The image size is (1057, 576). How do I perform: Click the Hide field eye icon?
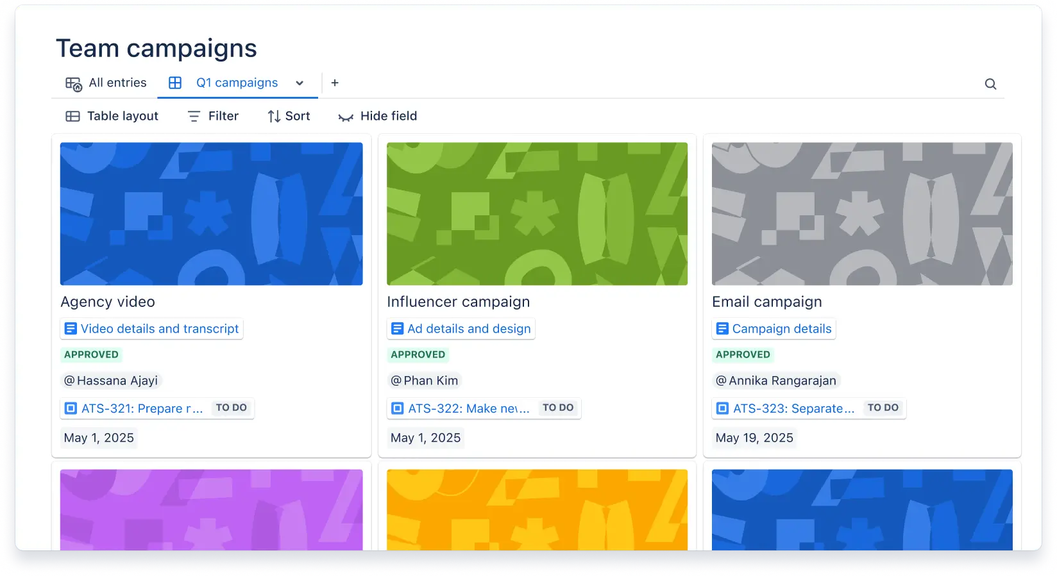point(346,117)
